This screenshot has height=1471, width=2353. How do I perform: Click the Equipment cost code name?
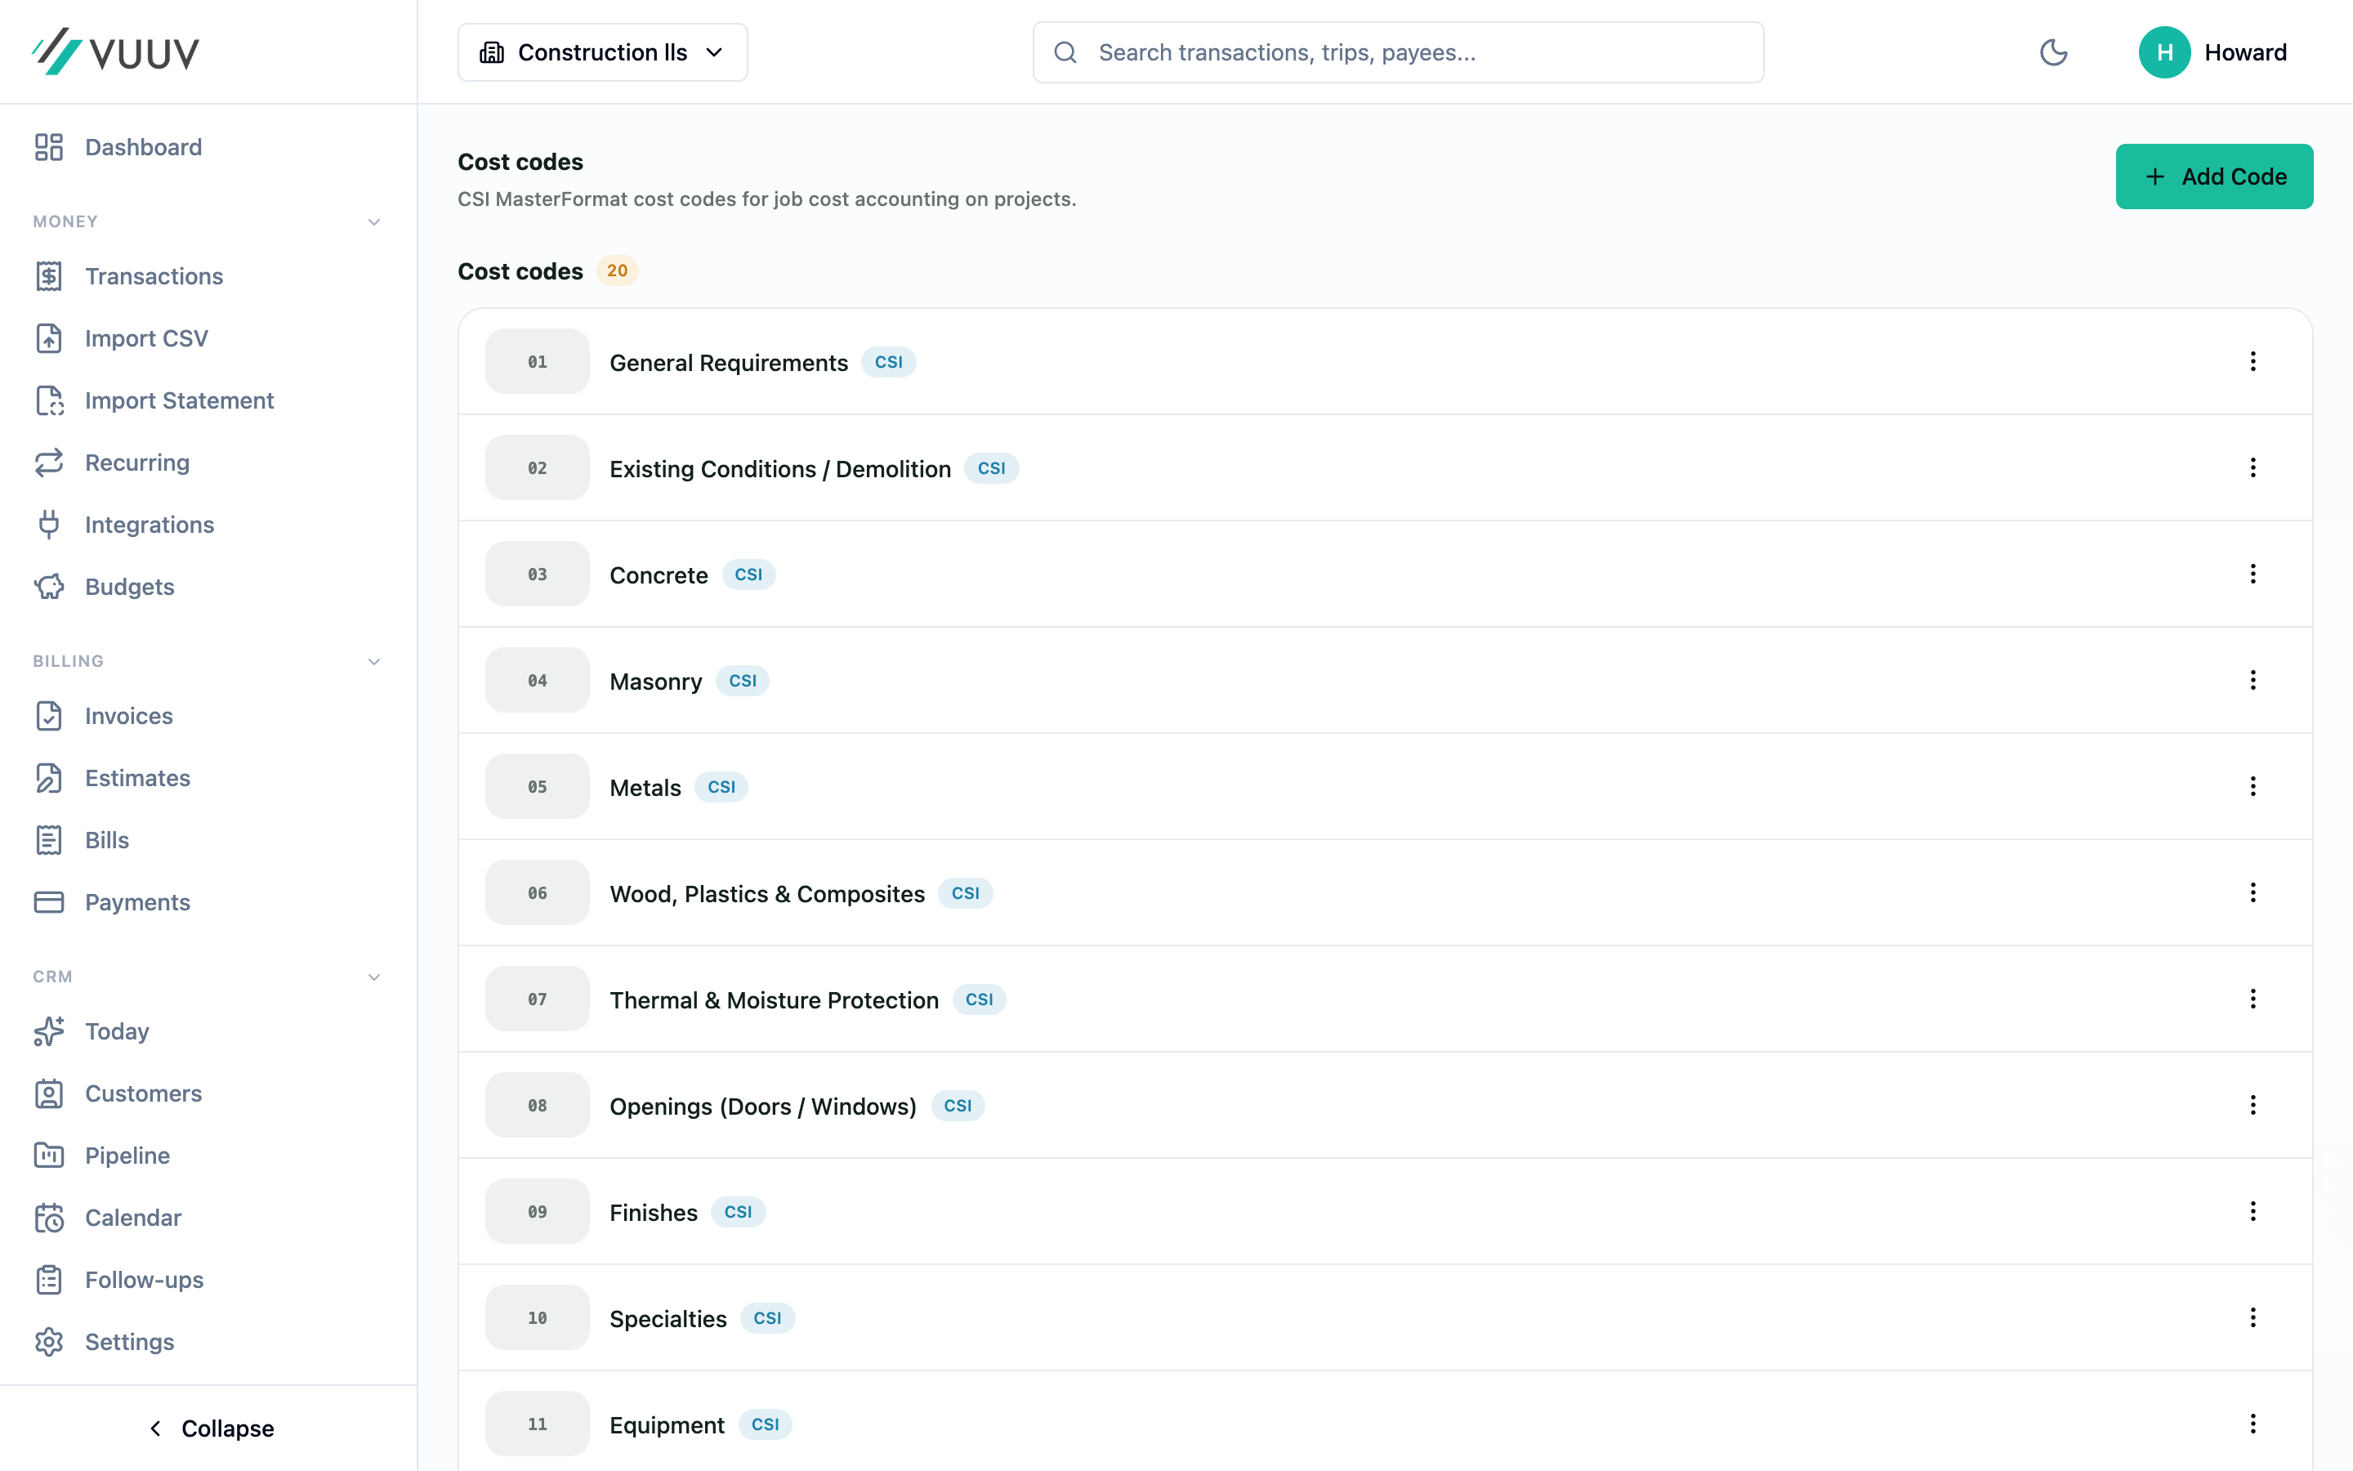coord(667,1425)
